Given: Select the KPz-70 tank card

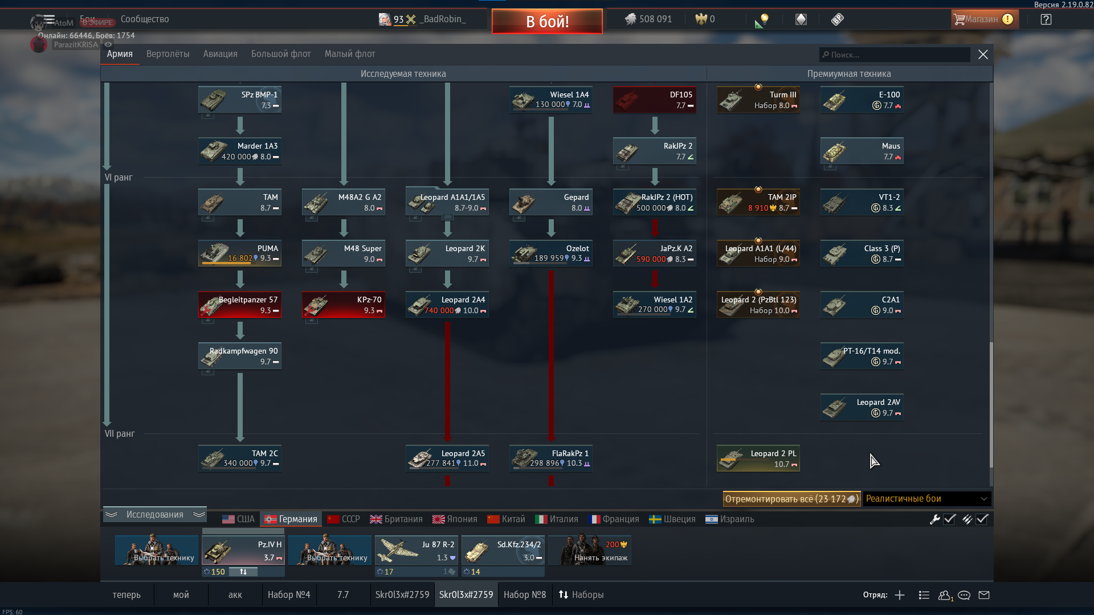Looking at the screenshot, I should pos(344,305).
